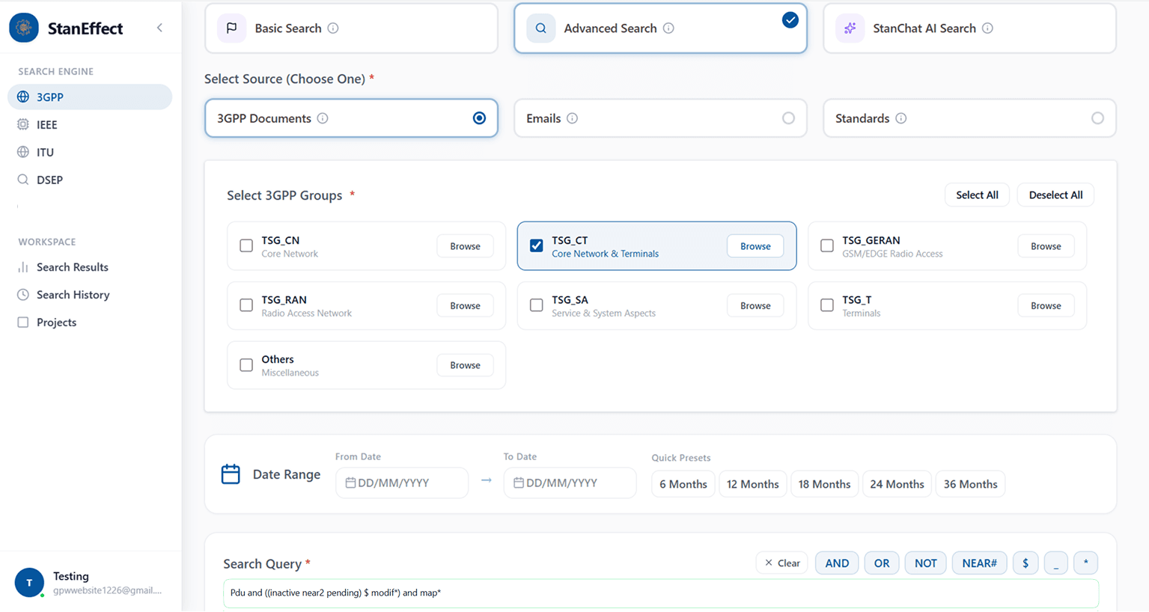The image size is (1149, 612).
Task: Select the Standards radio button
Action: point(1097,118)
